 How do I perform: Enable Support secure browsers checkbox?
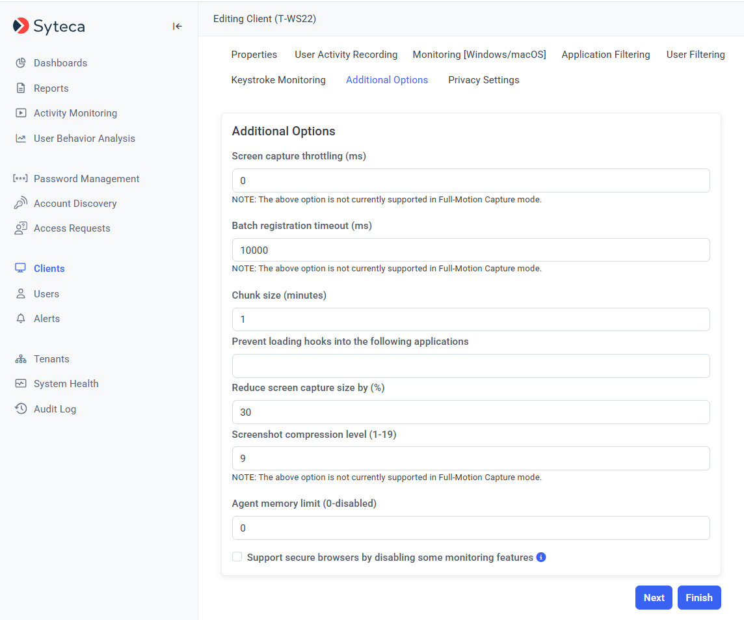point(237,557)
